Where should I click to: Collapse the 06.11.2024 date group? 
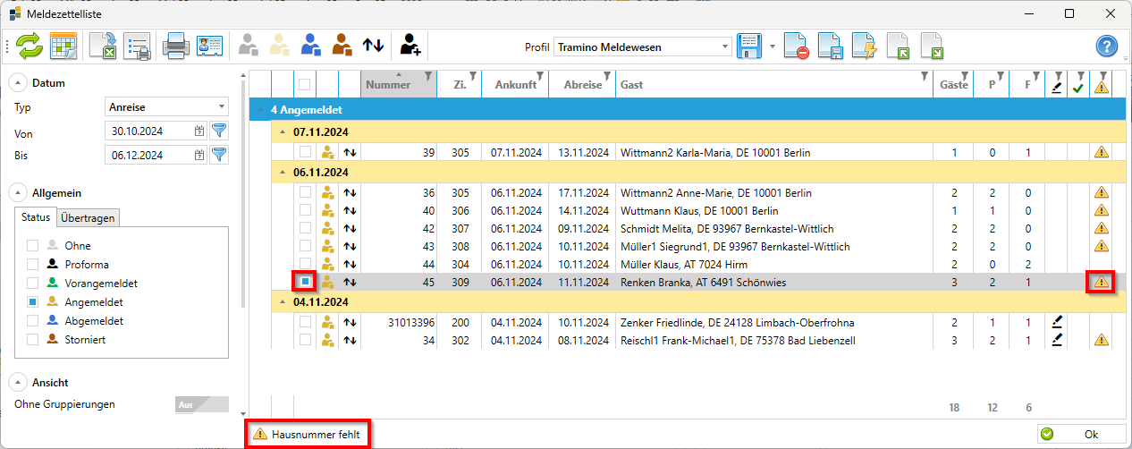pos(283,172)
